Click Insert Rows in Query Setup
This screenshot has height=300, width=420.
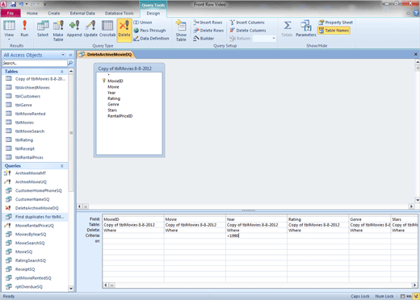click(x=208, y=23)
